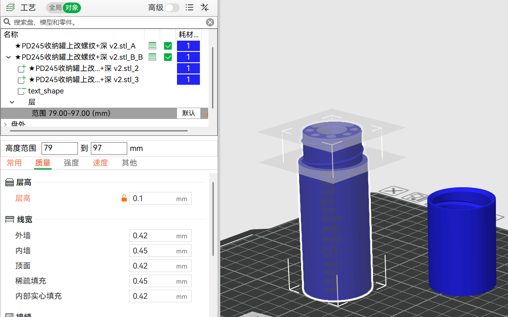Screen dimensions: 508x317
Task: Click the 耗材 column header
Action: tap(188, 34)
